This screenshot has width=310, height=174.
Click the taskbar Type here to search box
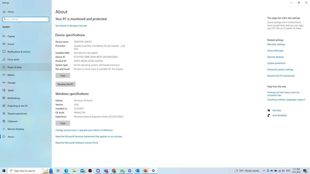click(x=31, y=171)
